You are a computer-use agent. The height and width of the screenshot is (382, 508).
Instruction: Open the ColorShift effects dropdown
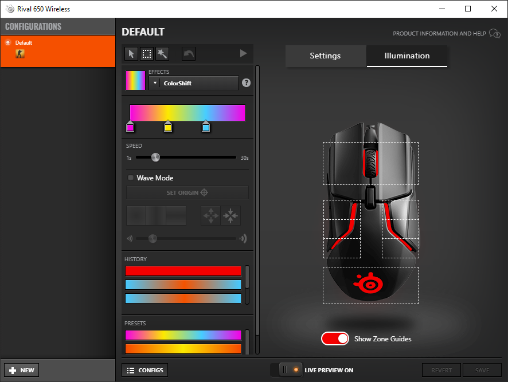pyautogui.click(x=194, y=83)
